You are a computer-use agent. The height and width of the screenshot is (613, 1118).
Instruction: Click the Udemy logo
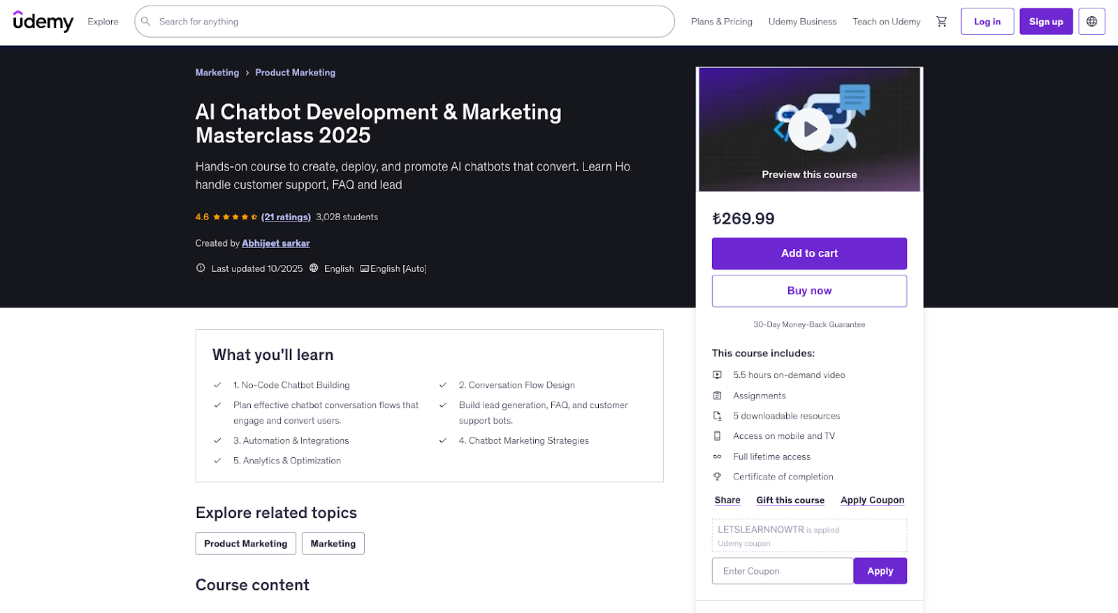(x=43, y=22)
